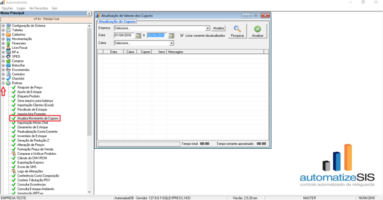Click EMPRESA TESTE in status bar
Viewport: 383px width, 200px height.
14,198
